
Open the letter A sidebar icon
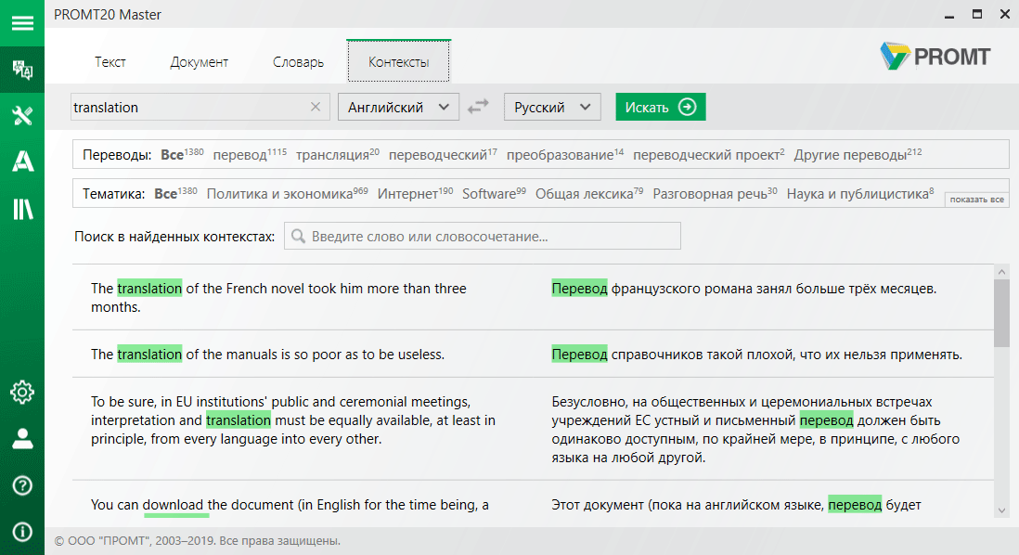tap(22, 161)
